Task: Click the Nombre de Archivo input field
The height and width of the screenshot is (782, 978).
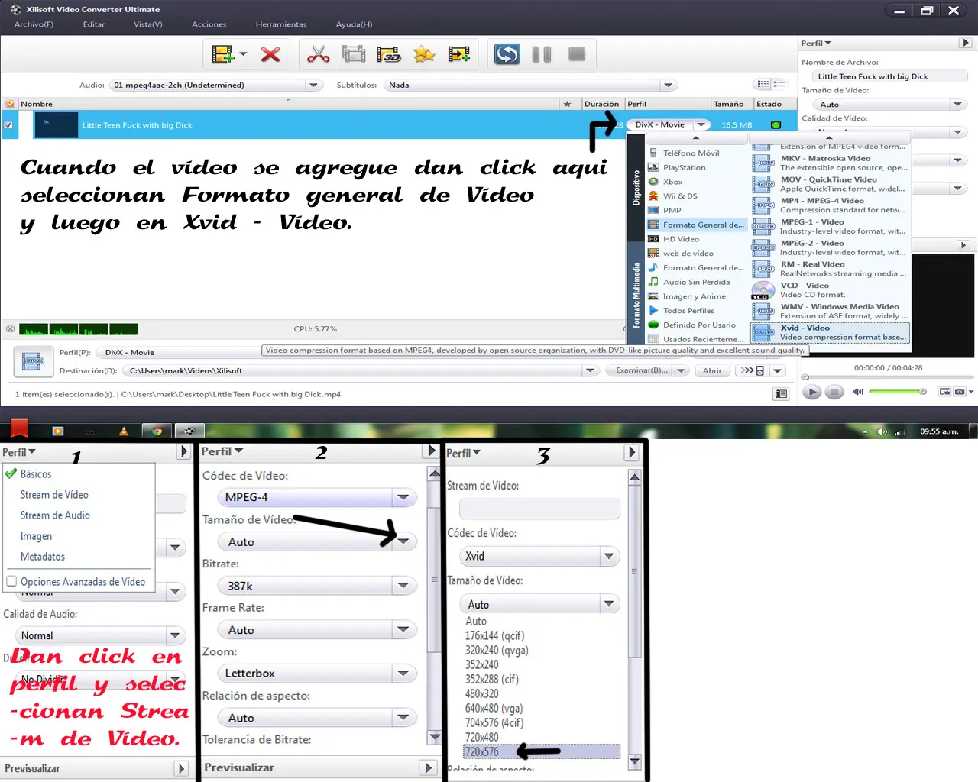Action: tap(891, 76)
